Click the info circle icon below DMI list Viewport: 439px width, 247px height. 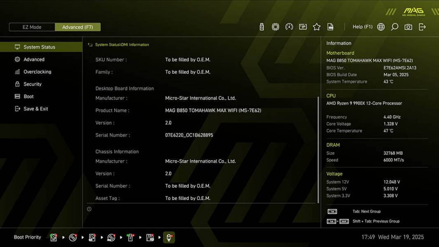[89, 209]
